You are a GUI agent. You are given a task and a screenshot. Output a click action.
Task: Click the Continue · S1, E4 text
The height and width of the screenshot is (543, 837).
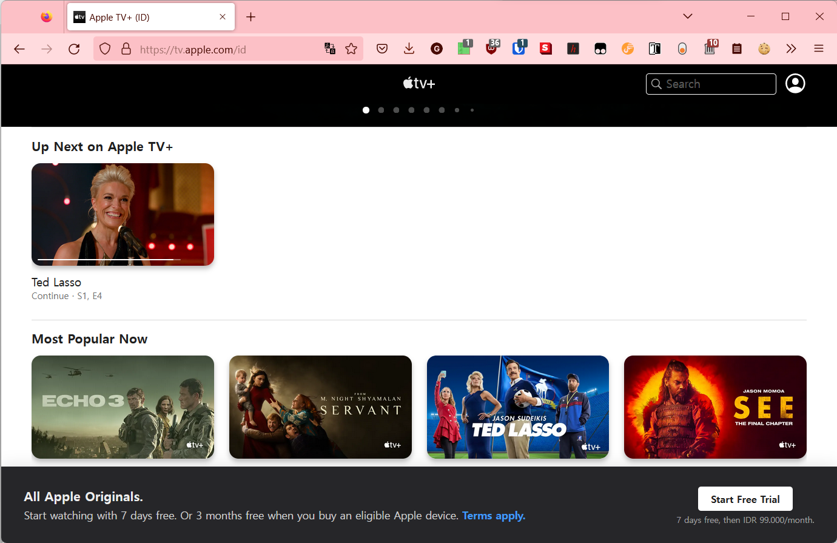(67, 296)
